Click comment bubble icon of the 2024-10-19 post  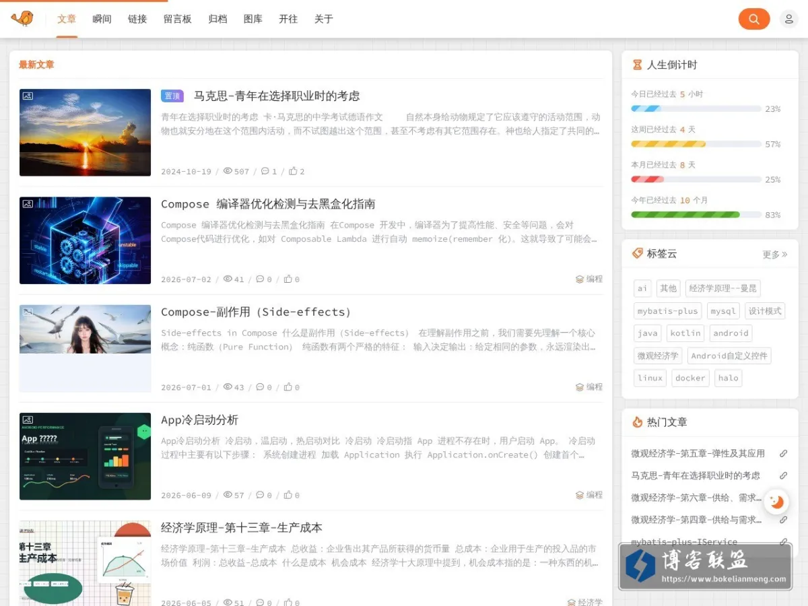[265, 171]
